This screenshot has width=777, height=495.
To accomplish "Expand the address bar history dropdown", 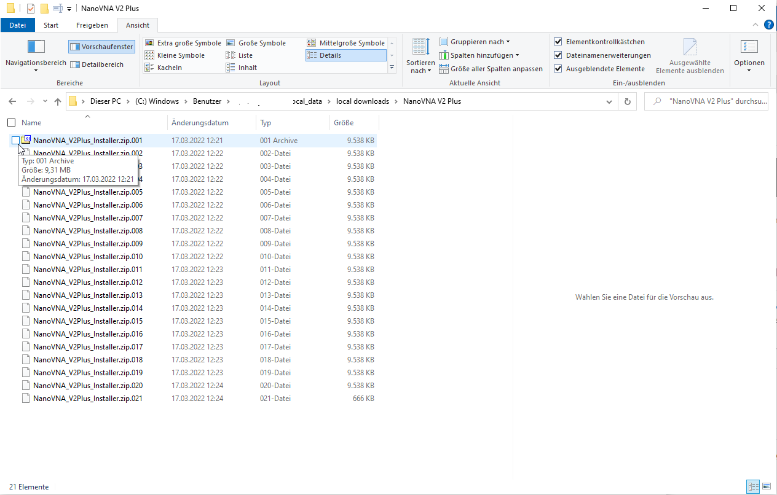I will click(x=610, y=101).
